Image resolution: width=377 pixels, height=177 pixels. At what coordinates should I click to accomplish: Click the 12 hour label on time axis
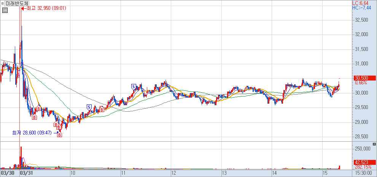(173, 173)
